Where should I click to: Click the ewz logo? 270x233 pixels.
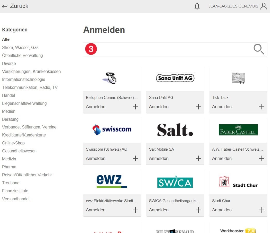click(x=112, y=181)
